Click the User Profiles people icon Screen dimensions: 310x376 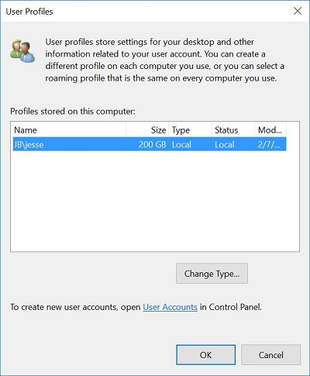click(22, 51)
